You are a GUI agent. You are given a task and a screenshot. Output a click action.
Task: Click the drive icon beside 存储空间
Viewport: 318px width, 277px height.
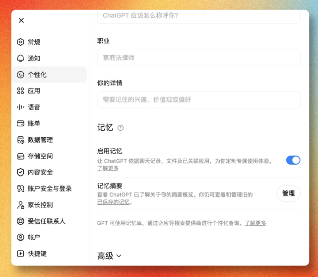(x=20, y=156)
